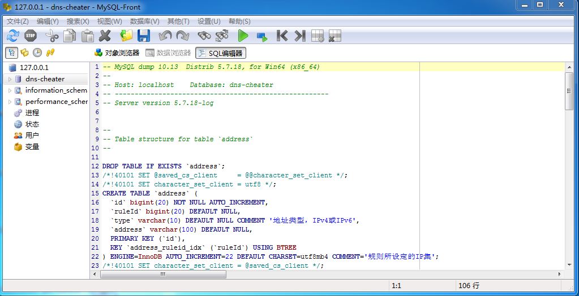Open the 编辑(Y) menu
This screenshot has height=296, width=579.
pyautogui.click(x=48, y=21)
